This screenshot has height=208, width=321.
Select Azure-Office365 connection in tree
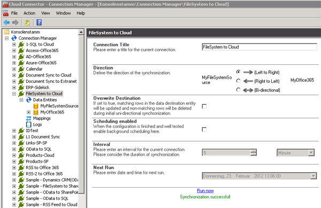(41, 63)
